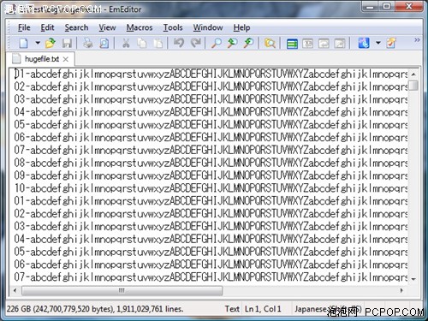Save the file with floppy disk icon
Screen dimensions: 428x321
pos(67,44)
